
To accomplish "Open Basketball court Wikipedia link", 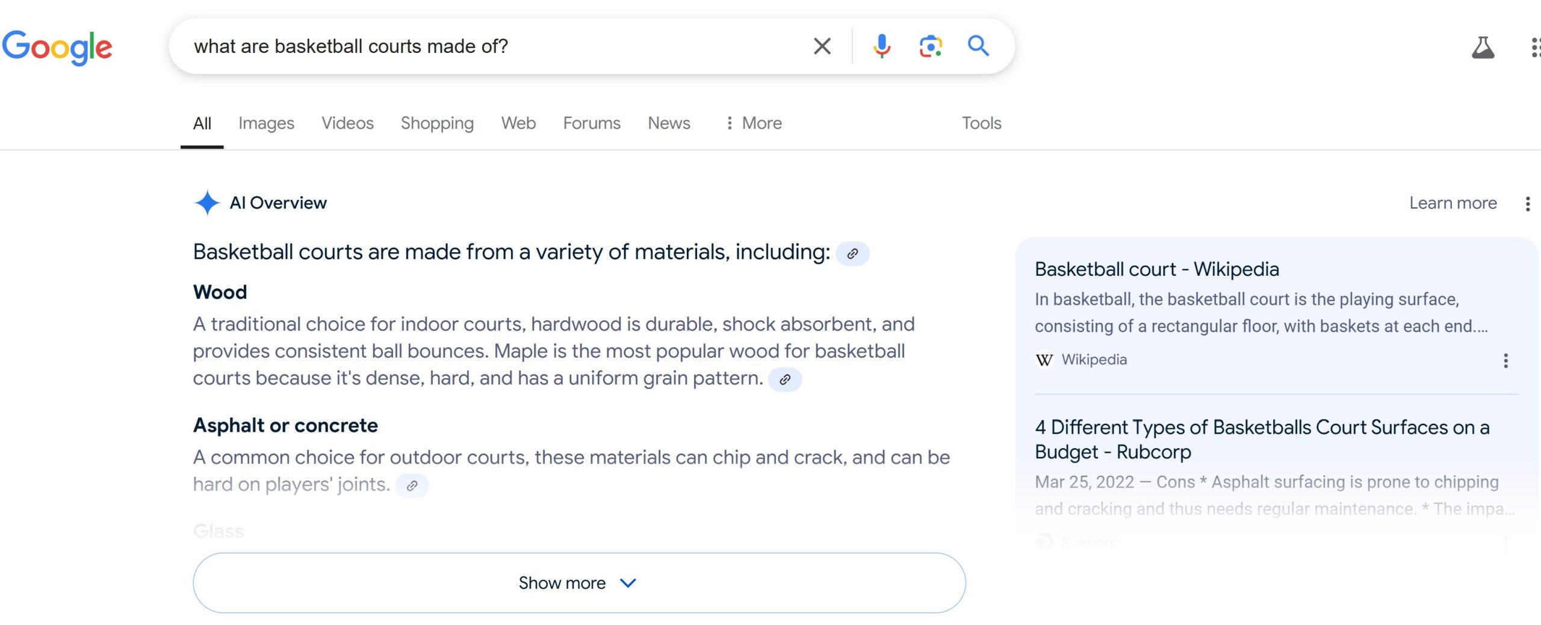I will pos(1156,269).
